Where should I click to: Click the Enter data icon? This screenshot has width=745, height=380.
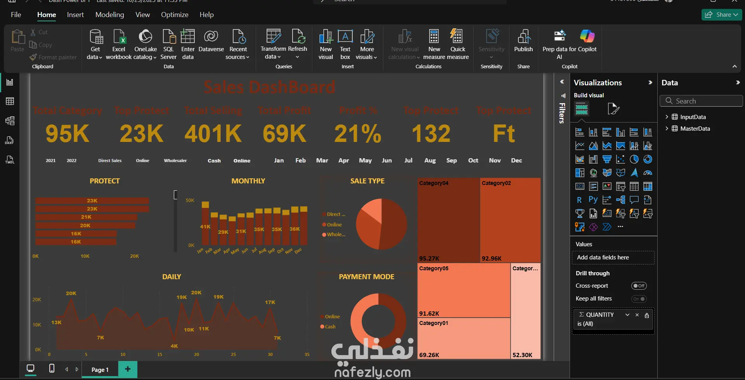[188, 36]
